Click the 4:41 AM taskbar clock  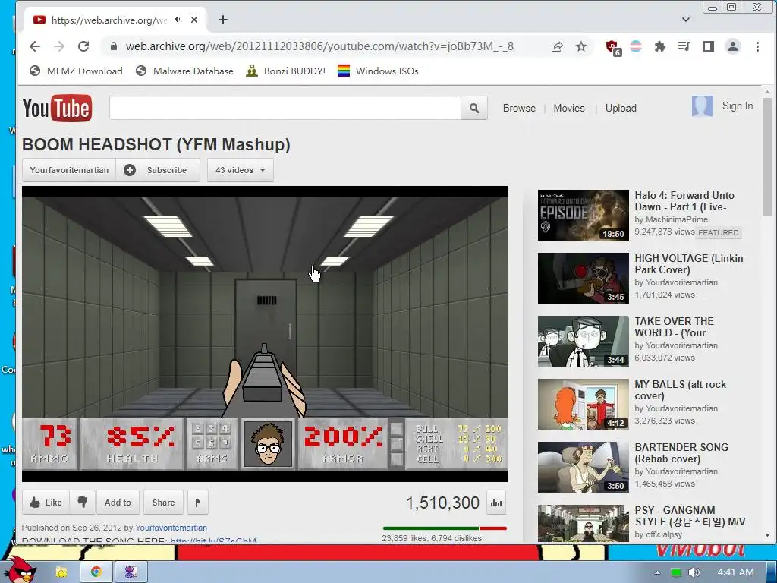pos(735,572)
